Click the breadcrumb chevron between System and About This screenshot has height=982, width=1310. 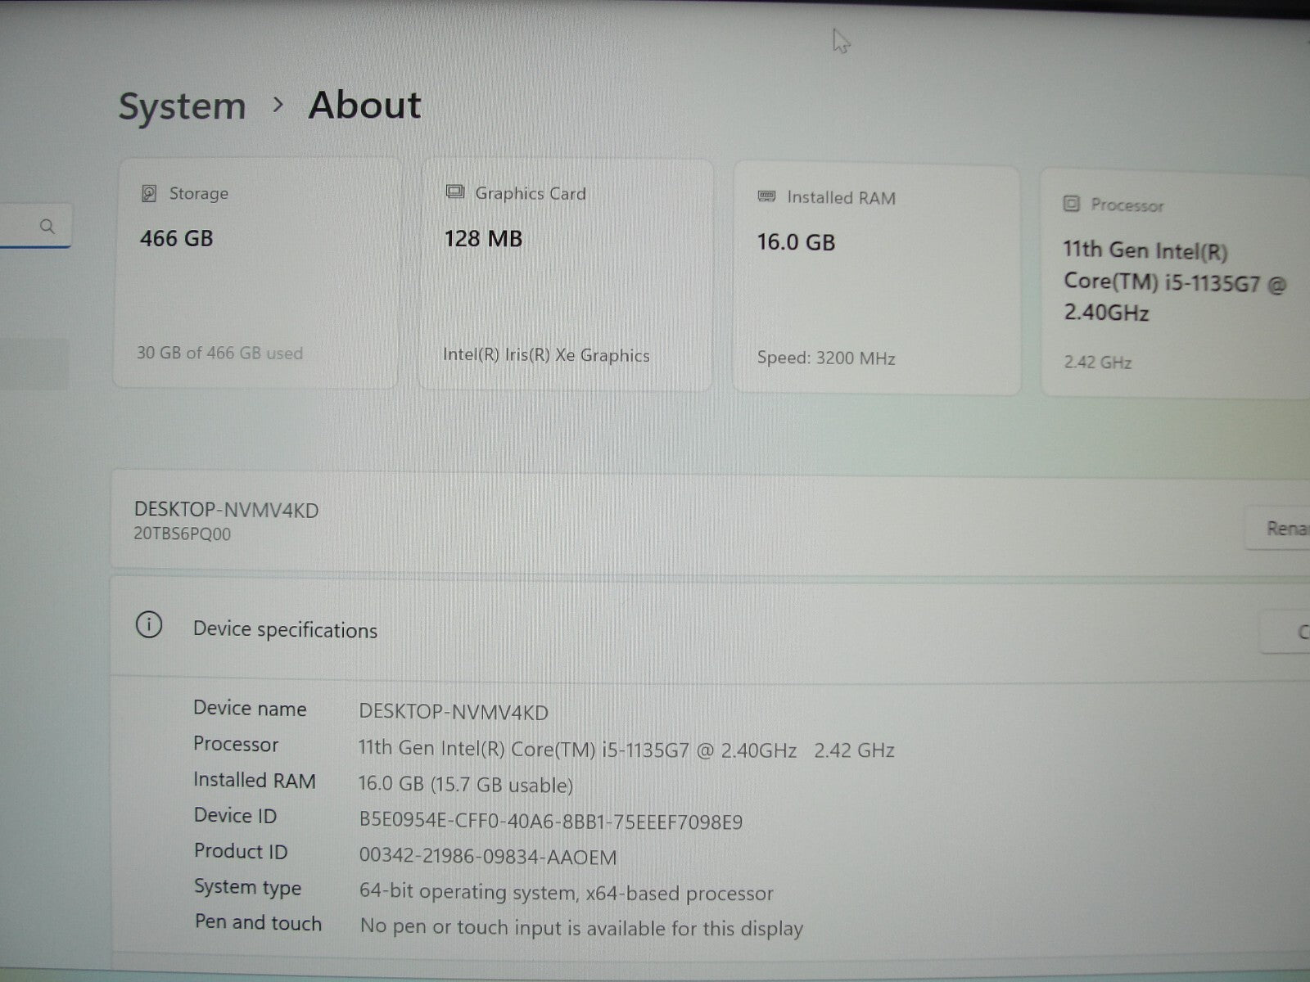pyautogui.click(x=278, y=105)
